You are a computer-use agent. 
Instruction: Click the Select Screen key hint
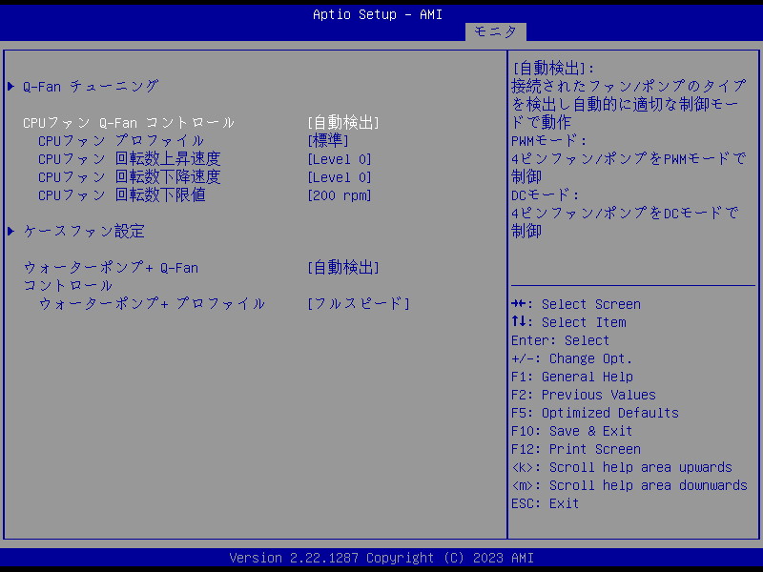pyautogui.click(x=576, y=304)
